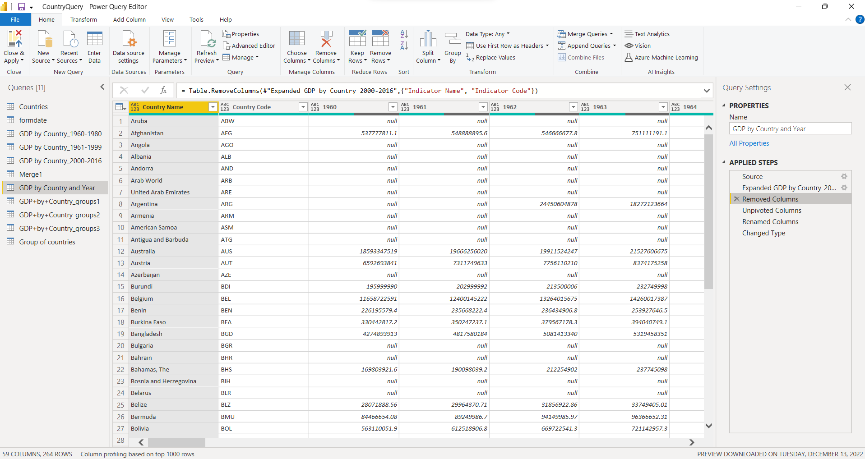Click Combine Files
865x459 pixels.
click(x=581, y=57)
